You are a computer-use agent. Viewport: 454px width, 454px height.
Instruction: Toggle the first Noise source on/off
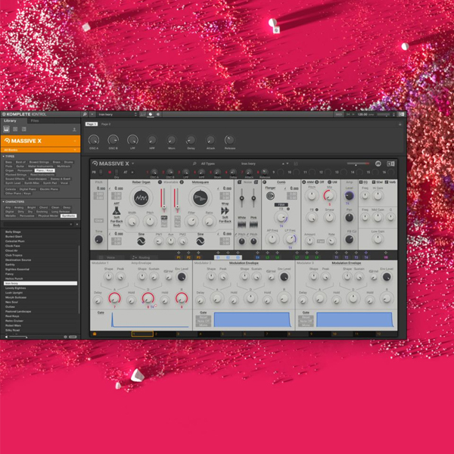tap(239, 182)
